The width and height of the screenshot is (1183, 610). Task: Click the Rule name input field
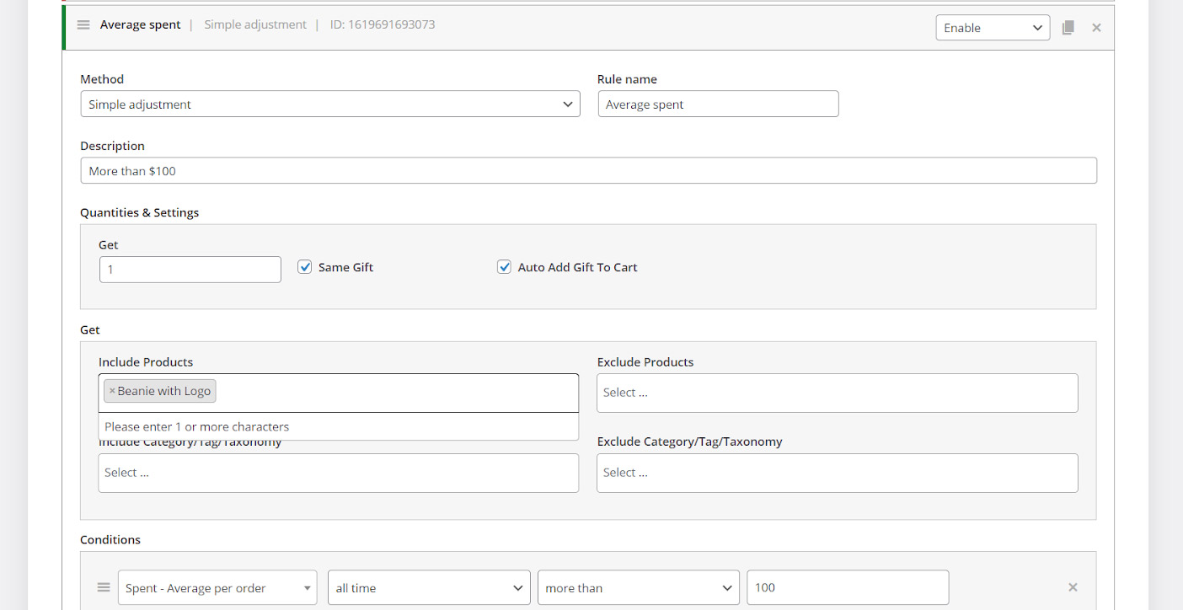tap(718, 104)
